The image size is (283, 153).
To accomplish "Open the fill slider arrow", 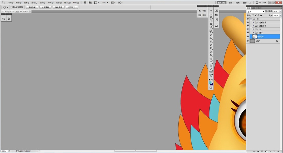I will [280, 15].
